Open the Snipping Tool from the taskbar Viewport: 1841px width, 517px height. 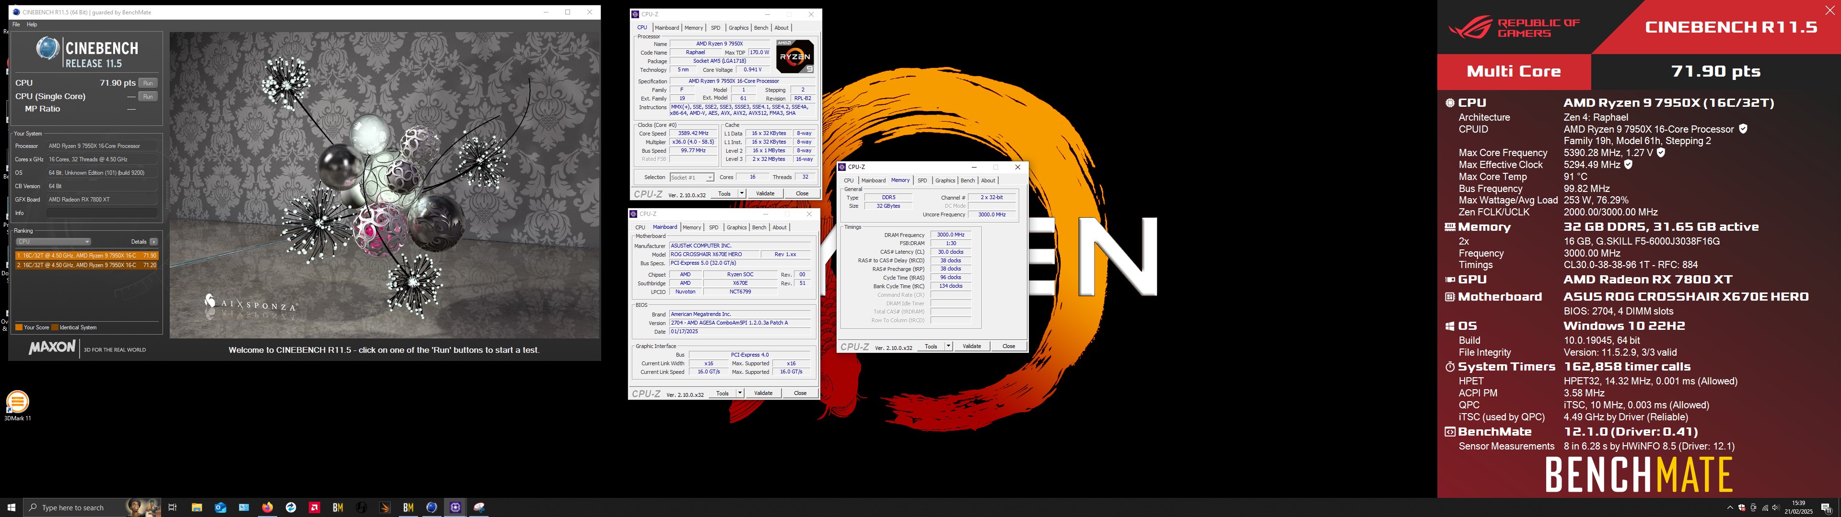tap(479, 508)
